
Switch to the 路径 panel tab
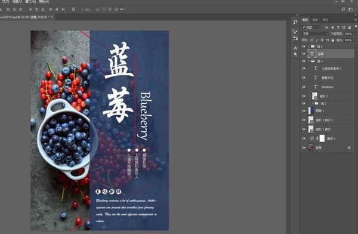325,20
